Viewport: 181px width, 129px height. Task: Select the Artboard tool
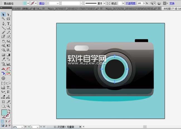[3, 102]
